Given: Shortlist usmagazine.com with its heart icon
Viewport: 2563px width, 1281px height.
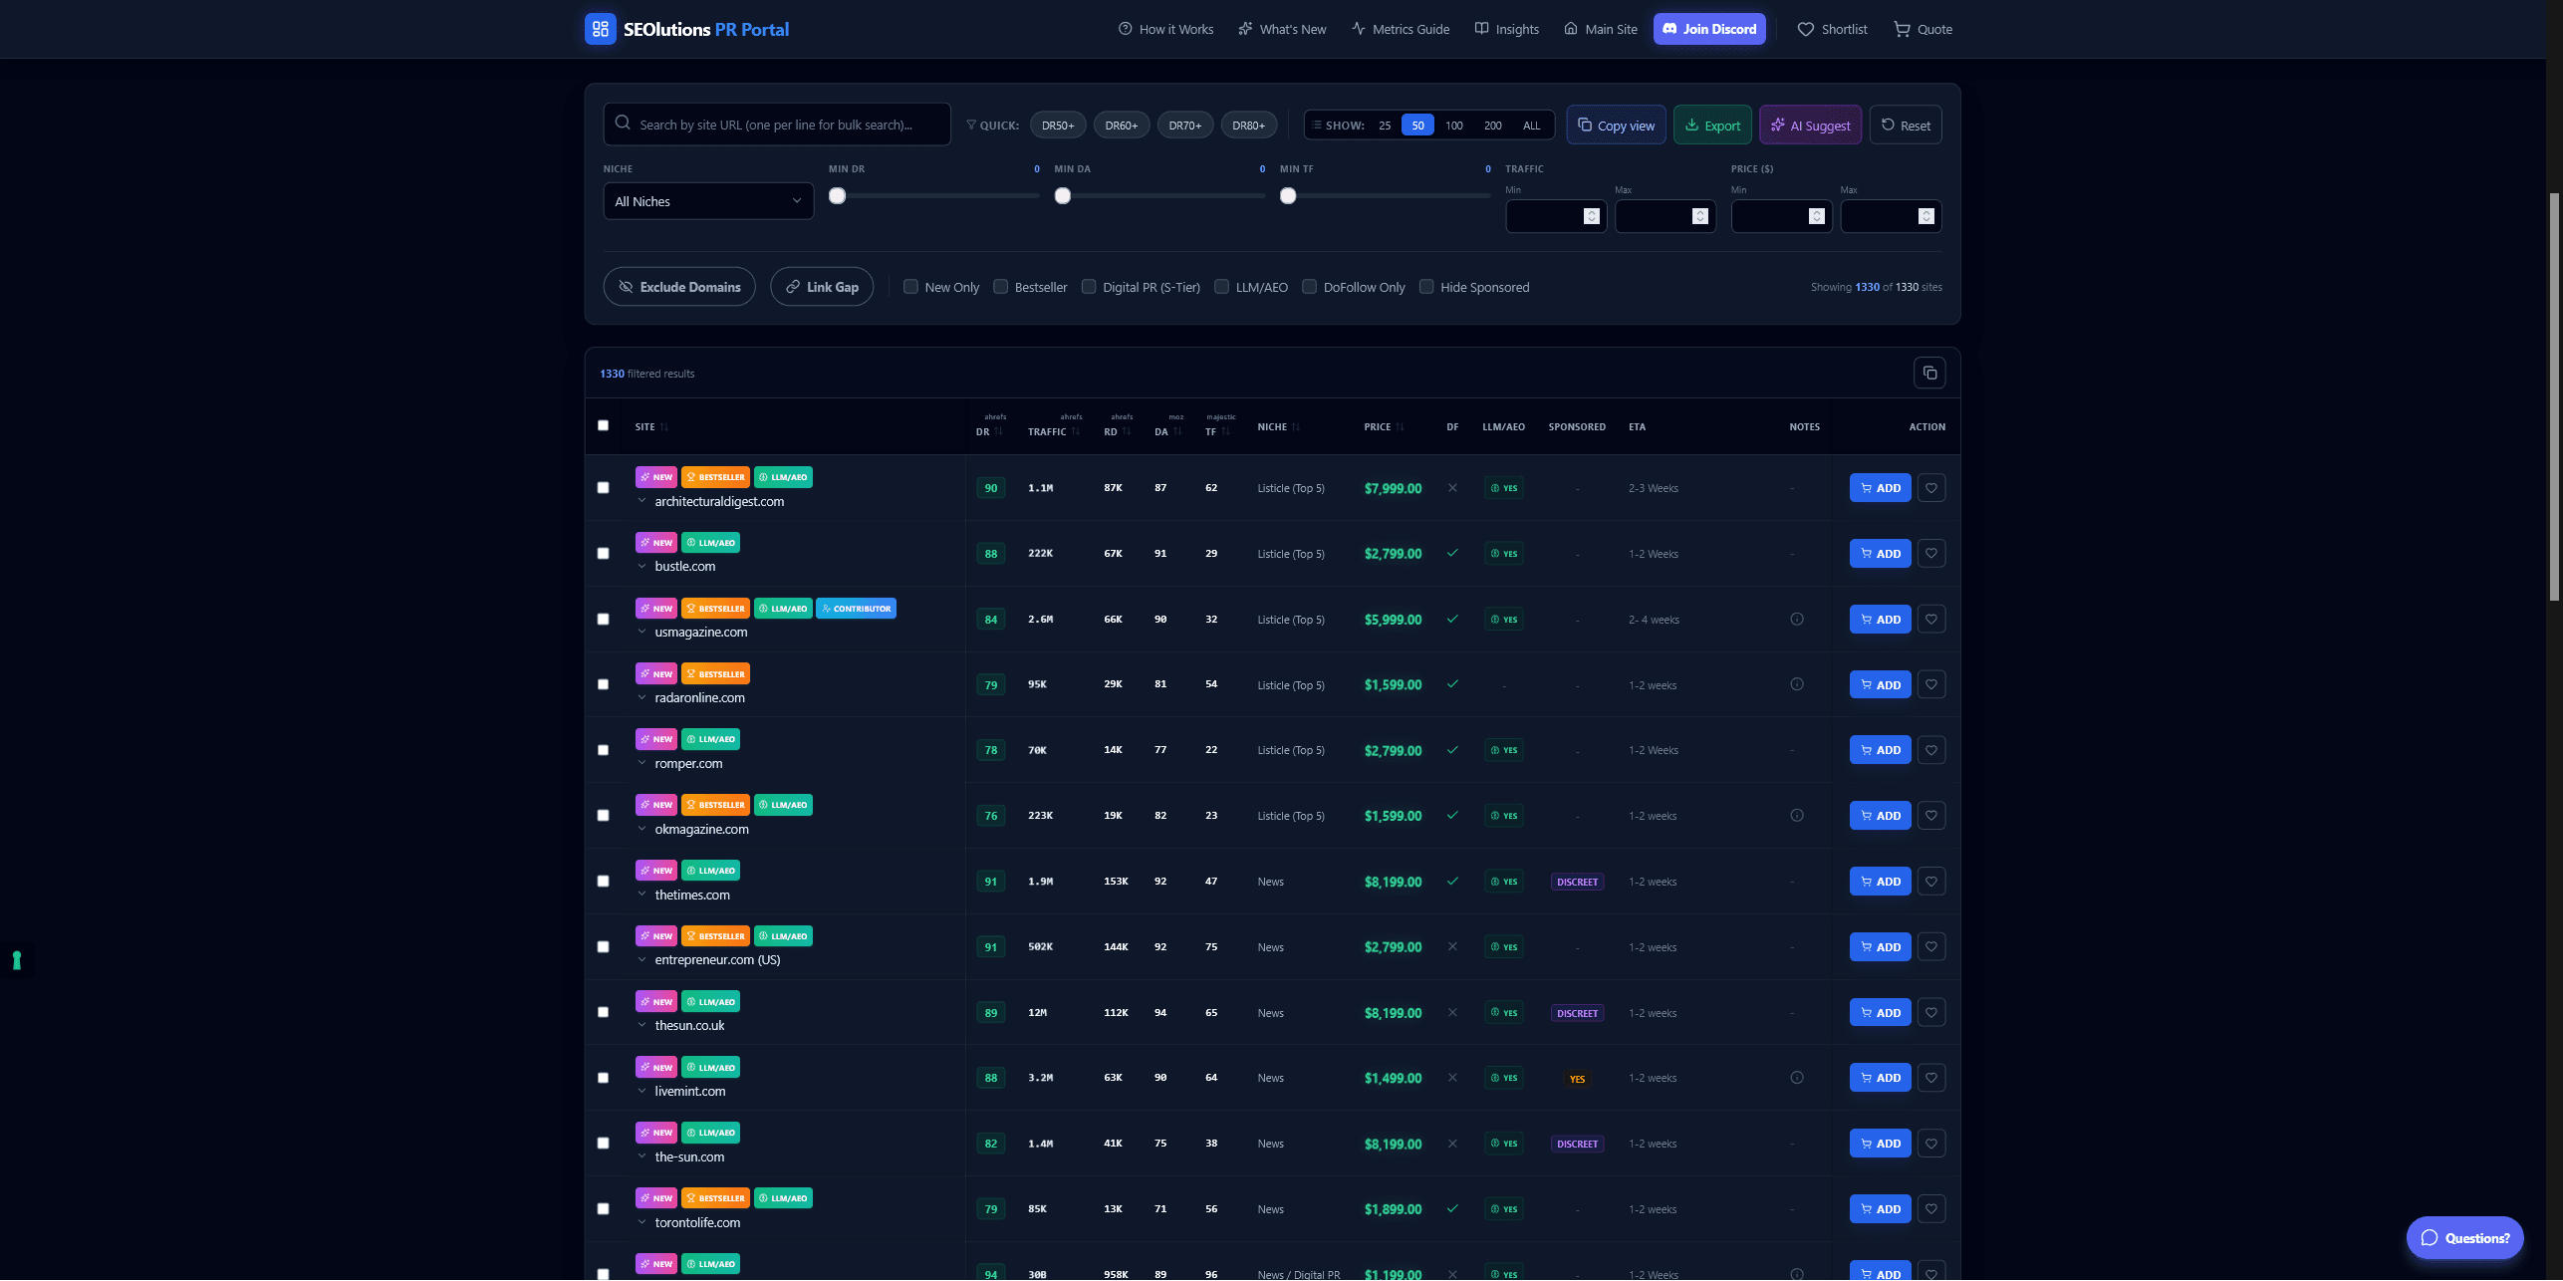Looking at the screenshot, I should coord(1931,620).
